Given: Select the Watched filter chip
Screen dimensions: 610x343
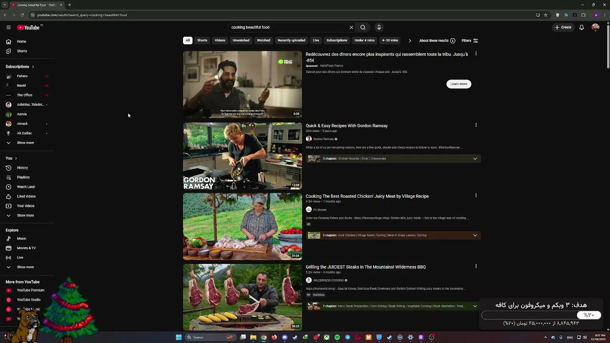Looking at the screenshot, I should [x=264, y=40].
